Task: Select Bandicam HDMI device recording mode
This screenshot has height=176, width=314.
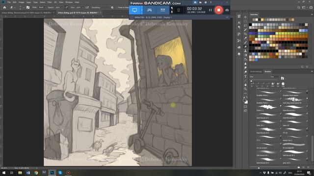Action: (x=162, y=10)
